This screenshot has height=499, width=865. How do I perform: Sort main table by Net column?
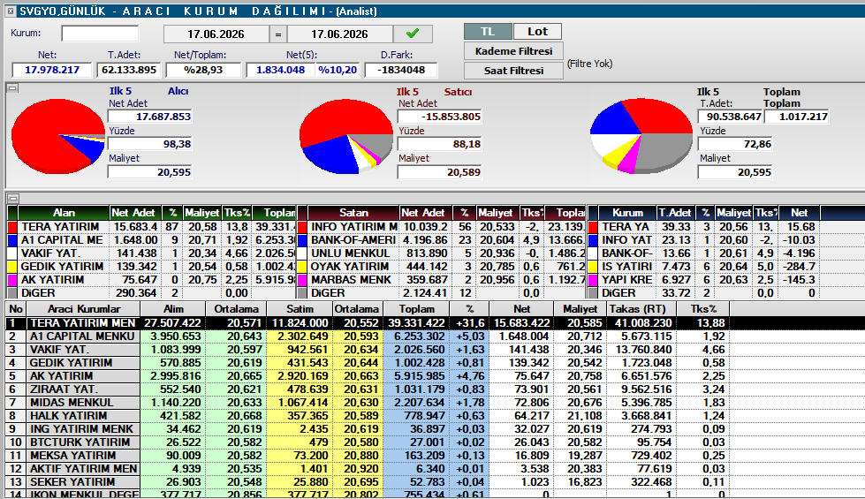tap(521, 309)
